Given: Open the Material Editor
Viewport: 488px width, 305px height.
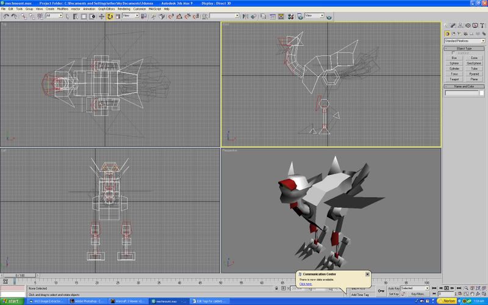Looking at the screenshot, I should click(290, 16).
